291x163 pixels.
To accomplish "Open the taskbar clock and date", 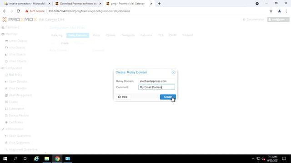I will (x=273, y=158).
